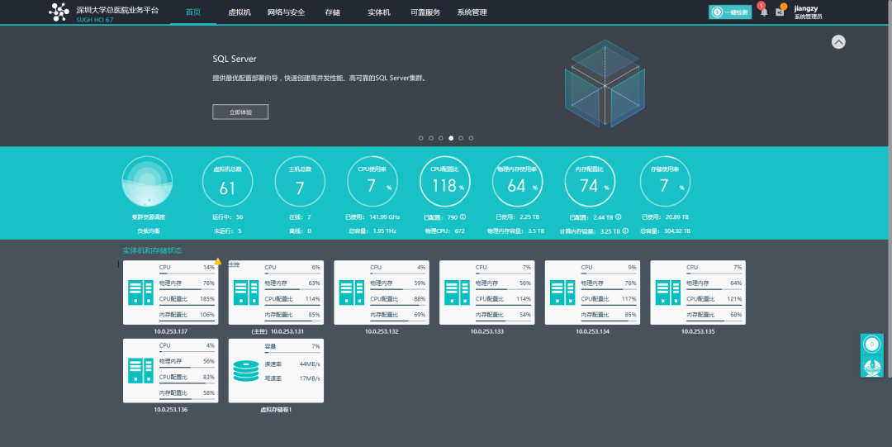
Task: Click the 在线: 7 text
Action: [300, 217]
